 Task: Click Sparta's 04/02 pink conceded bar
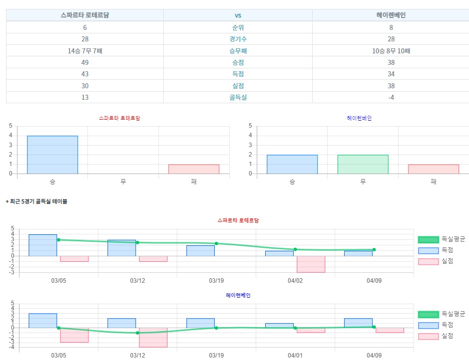click(x=311, y=264)
